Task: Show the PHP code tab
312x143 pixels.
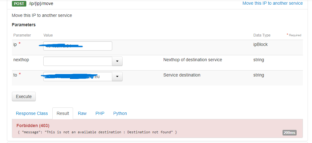Action: [100, 113]
